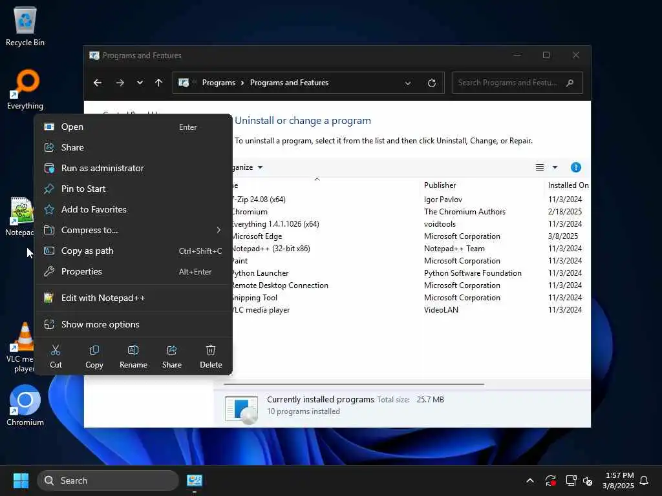Select the 7-Zip 24.08 (x64) row

point(411,200)
